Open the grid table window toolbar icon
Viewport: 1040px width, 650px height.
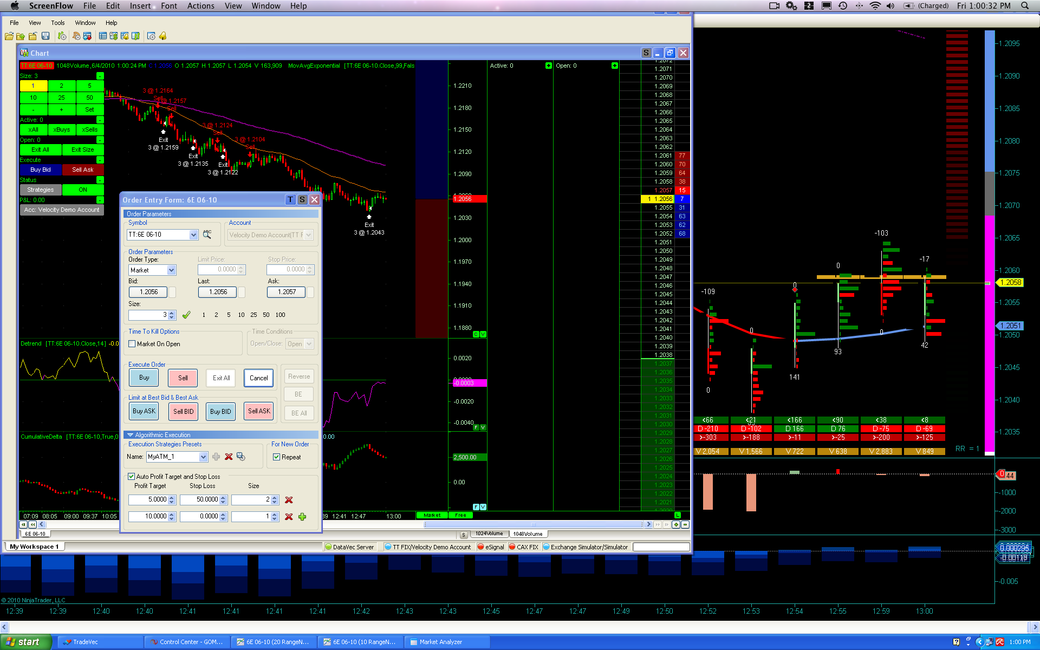(102, 36)
